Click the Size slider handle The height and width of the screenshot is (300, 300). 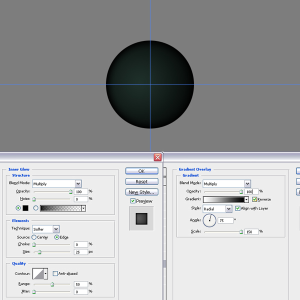coord(39,252)
